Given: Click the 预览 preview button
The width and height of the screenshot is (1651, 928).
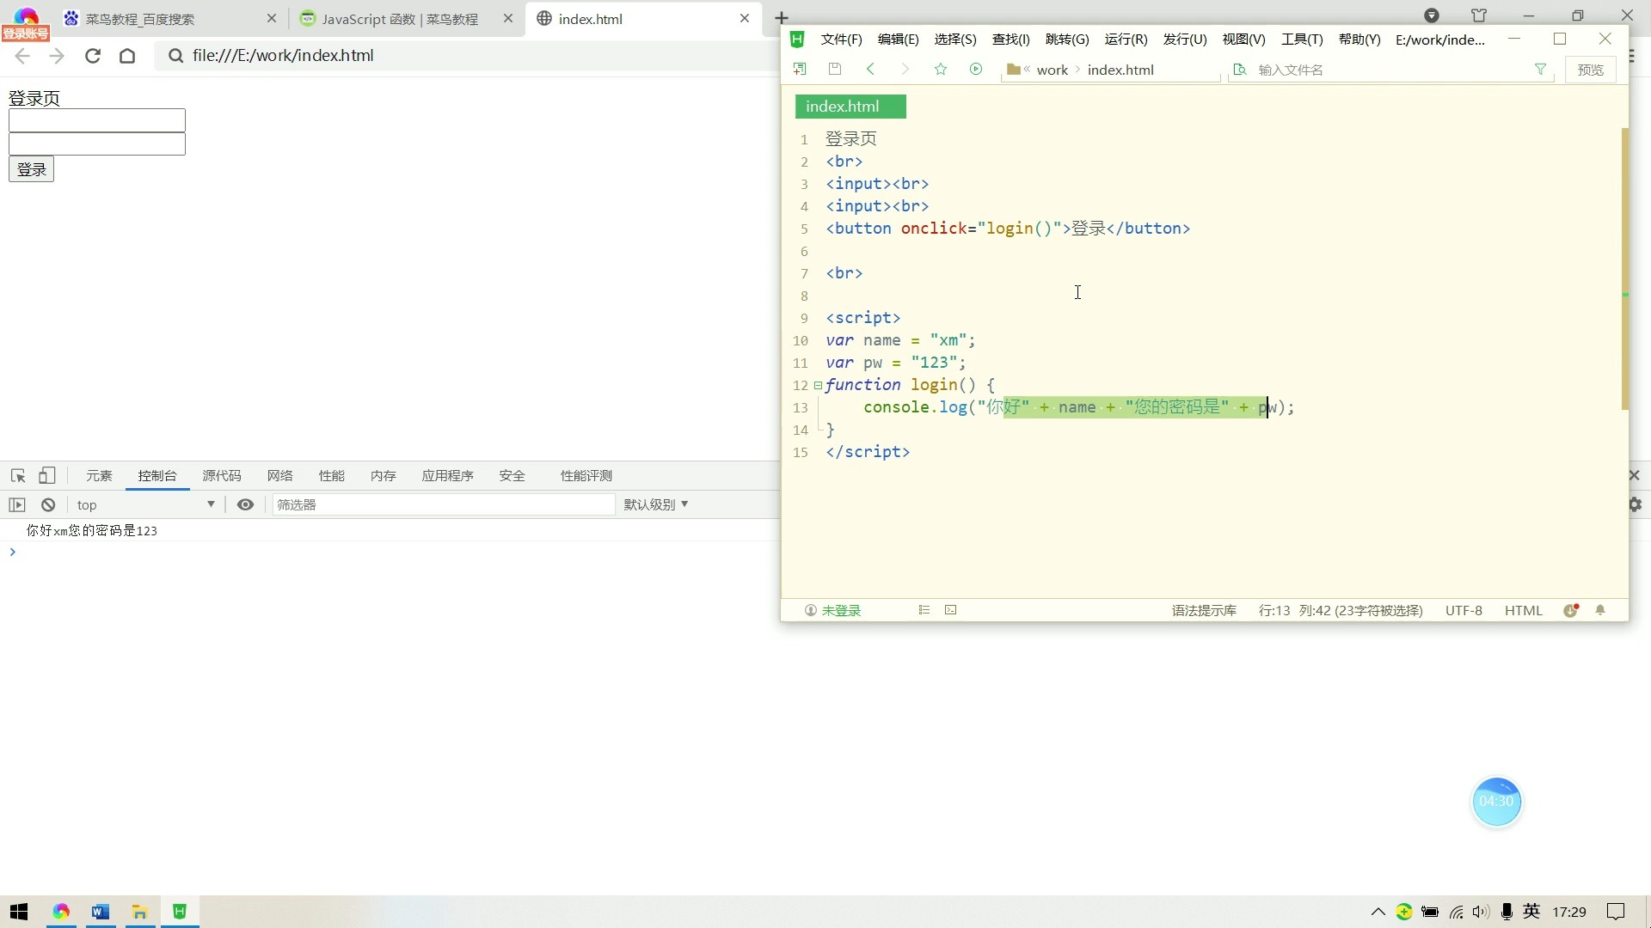Looking at the screenshot, I should (1590, 70).
